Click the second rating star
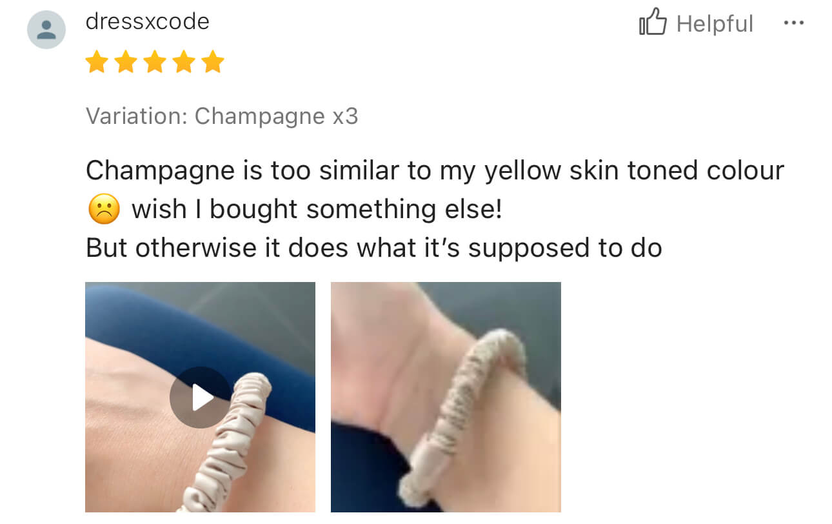 [x=126, y=63]
